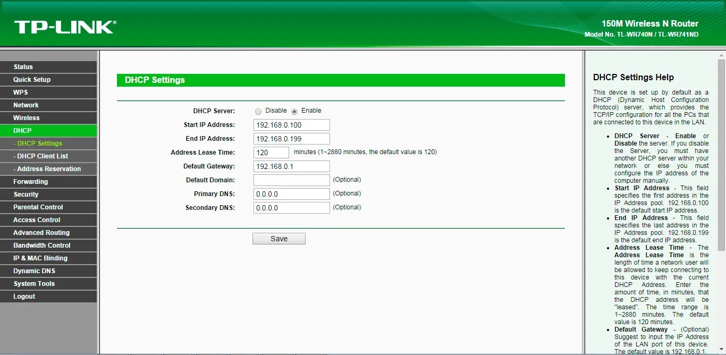Click the DHCP Settings Help heading
Image resolution: width=726 pixels, height=355 pixels.
click(634, 78)
